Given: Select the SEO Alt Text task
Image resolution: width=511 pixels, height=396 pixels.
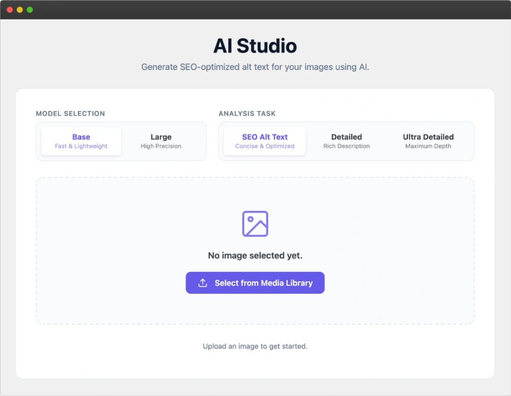Looking at the screenshot, I should [x=264, y=141].
